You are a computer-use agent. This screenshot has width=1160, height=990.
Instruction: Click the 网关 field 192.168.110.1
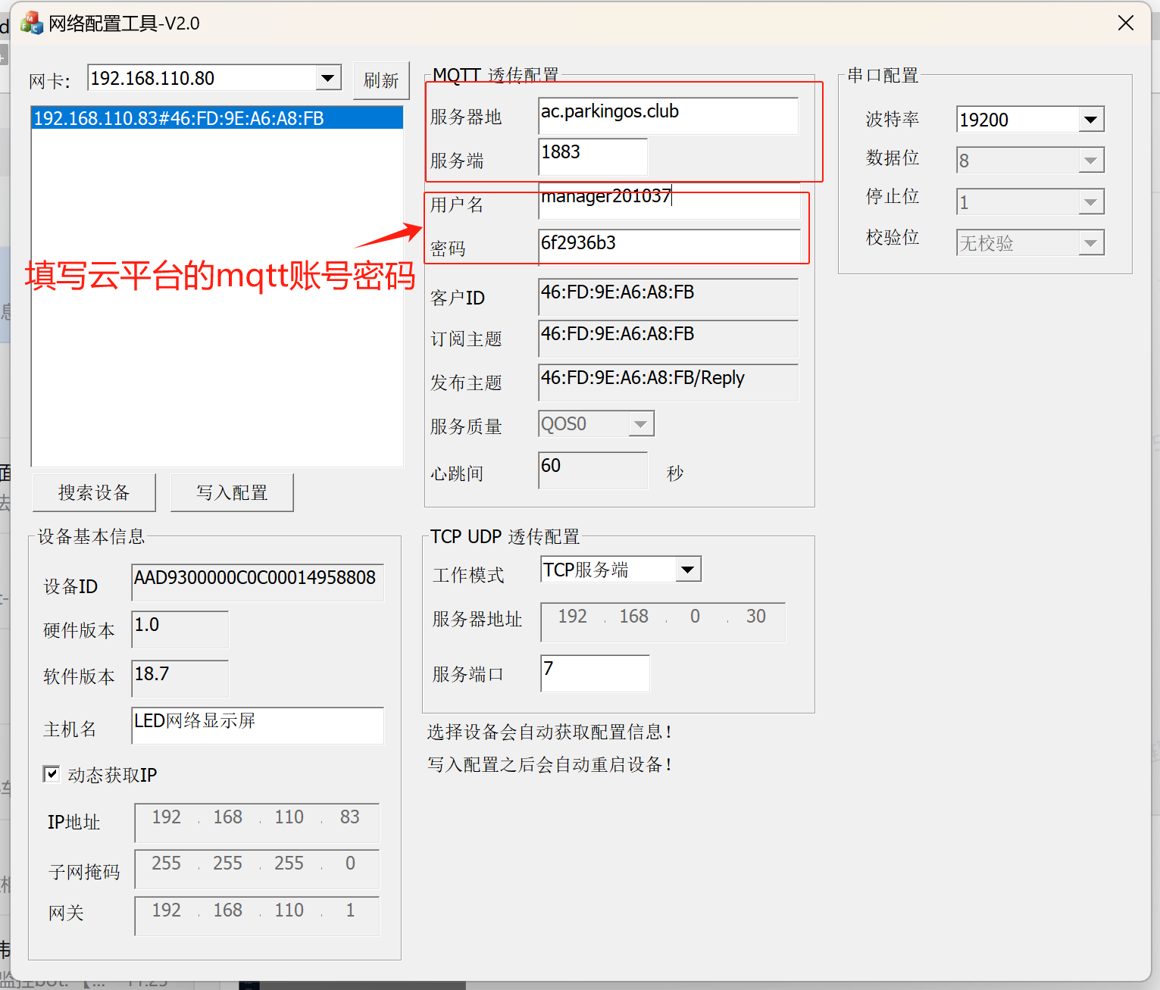(x=258, y=916)
